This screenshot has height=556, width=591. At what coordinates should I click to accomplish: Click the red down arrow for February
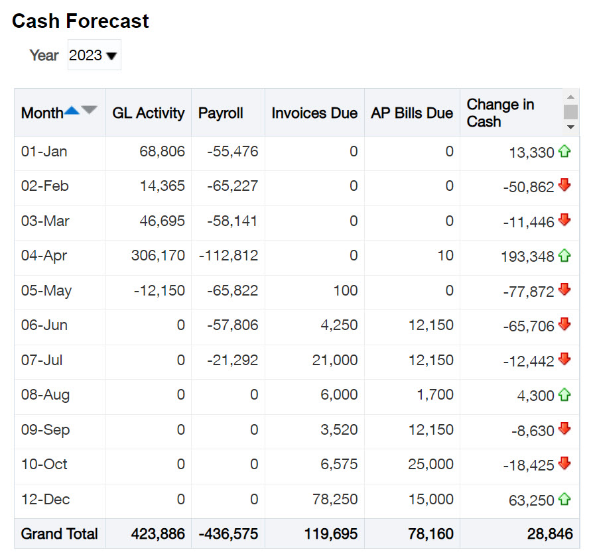tap(564, 186)
